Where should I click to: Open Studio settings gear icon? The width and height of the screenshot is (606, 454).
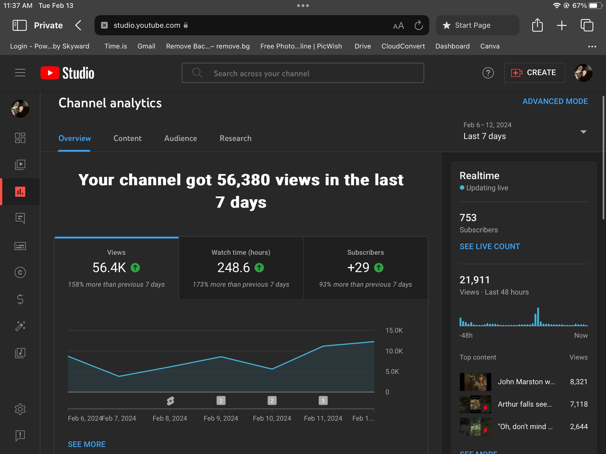[x=20, y=409]
